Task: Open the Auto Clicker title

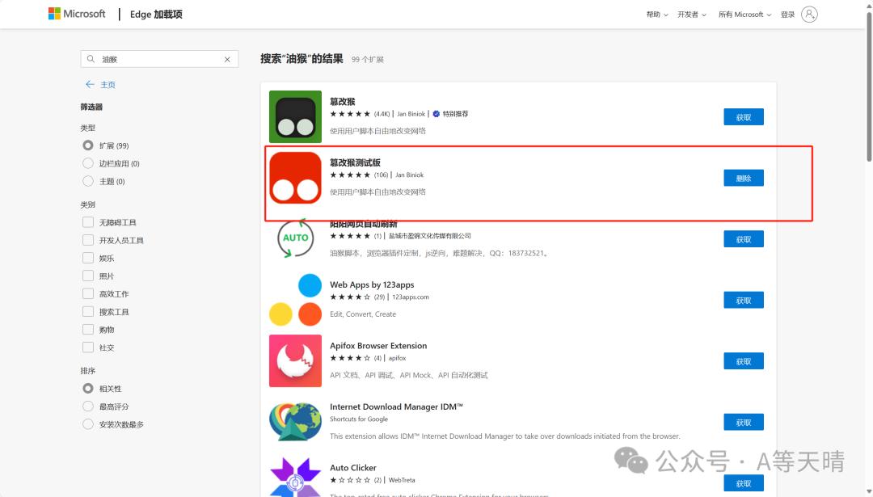Action: (353, 467)
